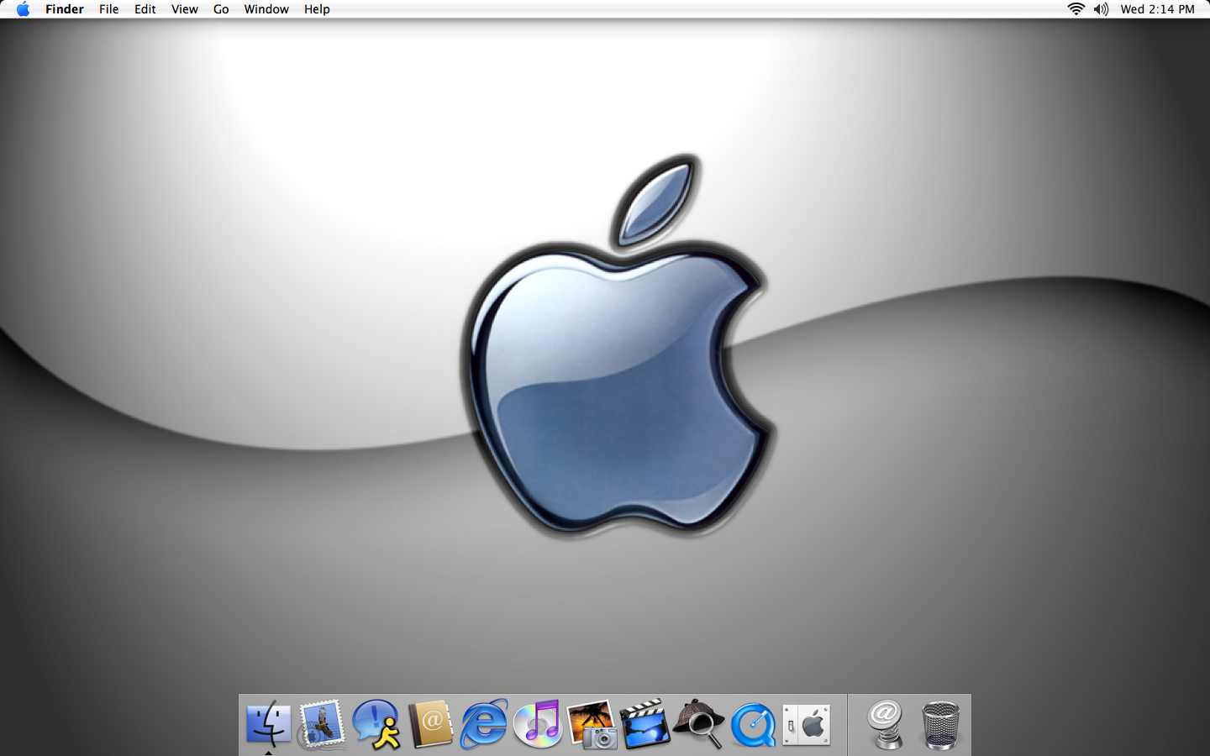Open iMovie clapperboard icon
This screenshot has width=1210, height=756.
645,723
